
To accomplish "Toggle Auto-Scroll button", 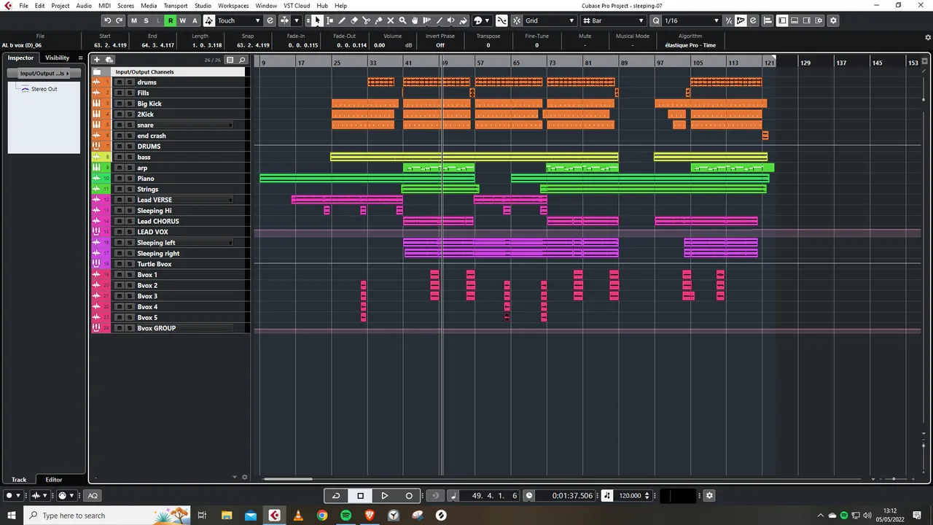I will pos(284,20).
